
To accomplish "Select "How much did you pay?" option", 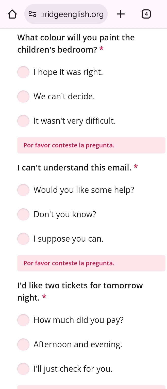I will pos(23,320).
